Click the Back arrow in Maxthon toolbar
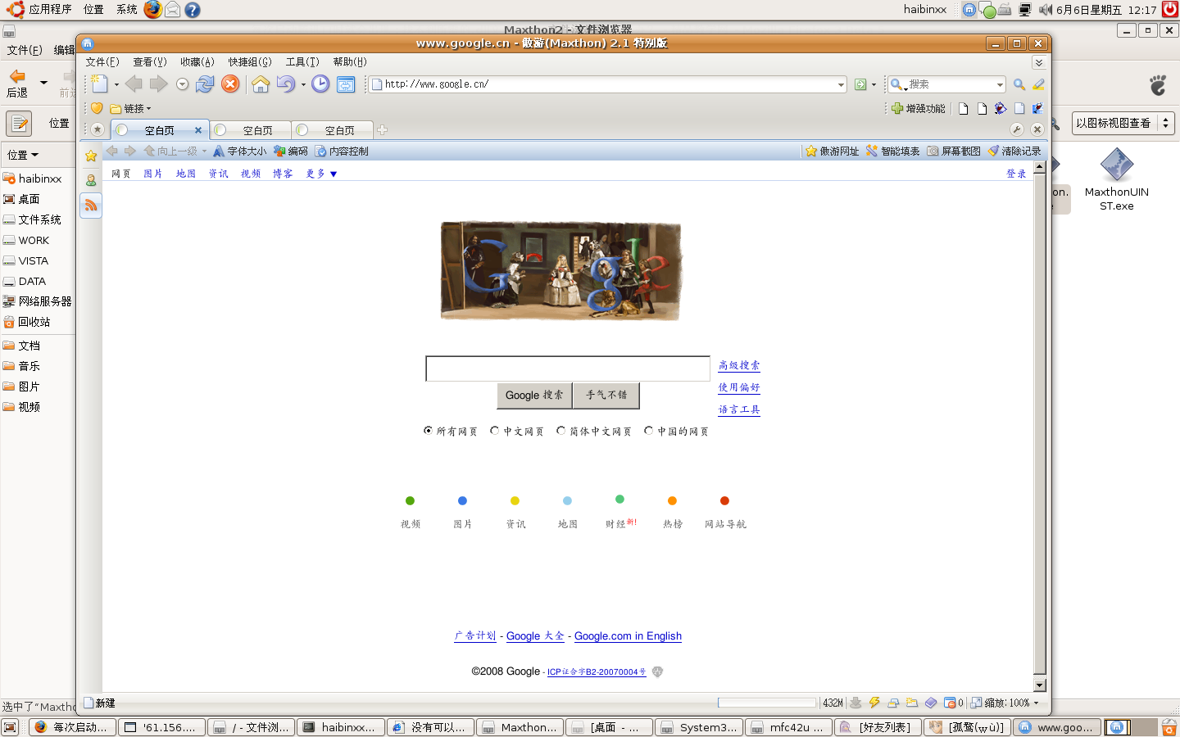The height and width of the screenshot is (737, 1180). 134,84
